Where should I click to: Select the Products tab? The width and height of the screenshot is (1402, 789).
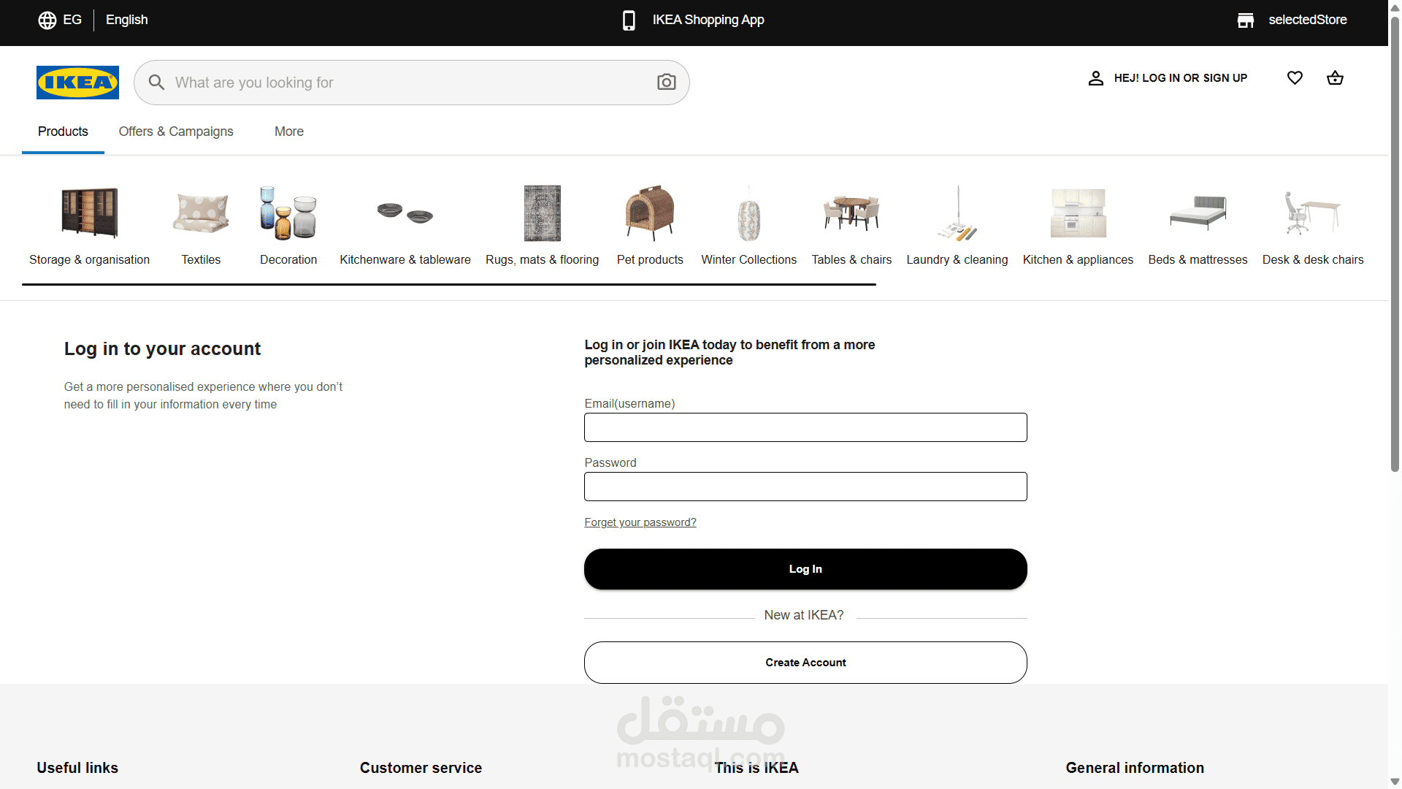[63, 131]
